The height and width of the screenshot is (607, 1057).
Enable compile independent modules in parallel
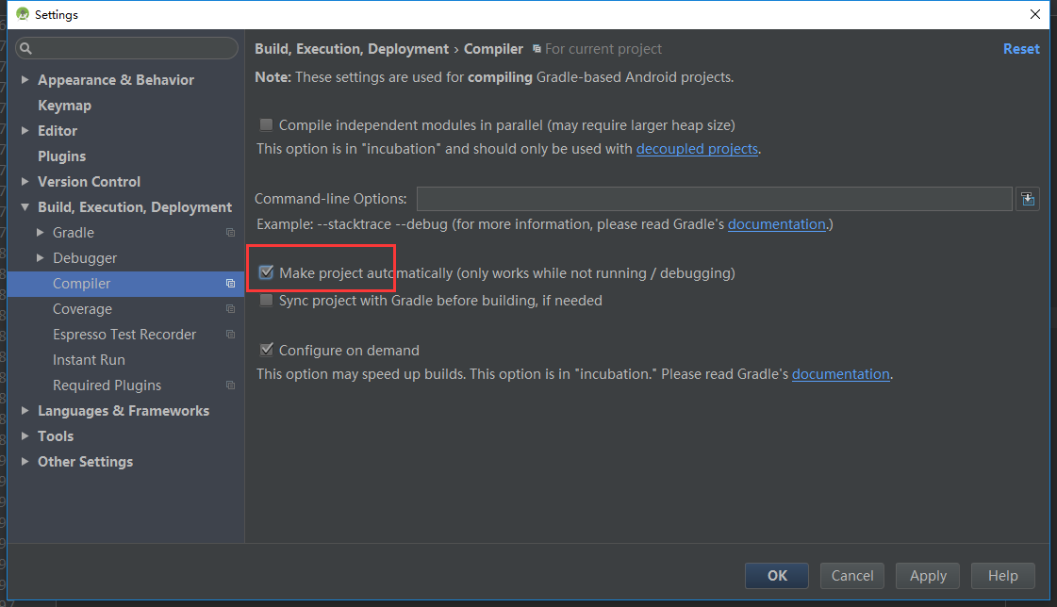pos(266,124)
